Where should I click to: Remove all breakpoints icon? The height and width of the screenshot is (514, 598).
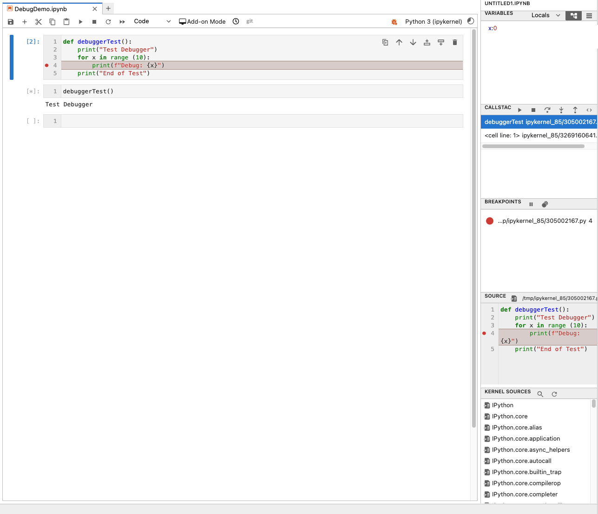(545, 204)
